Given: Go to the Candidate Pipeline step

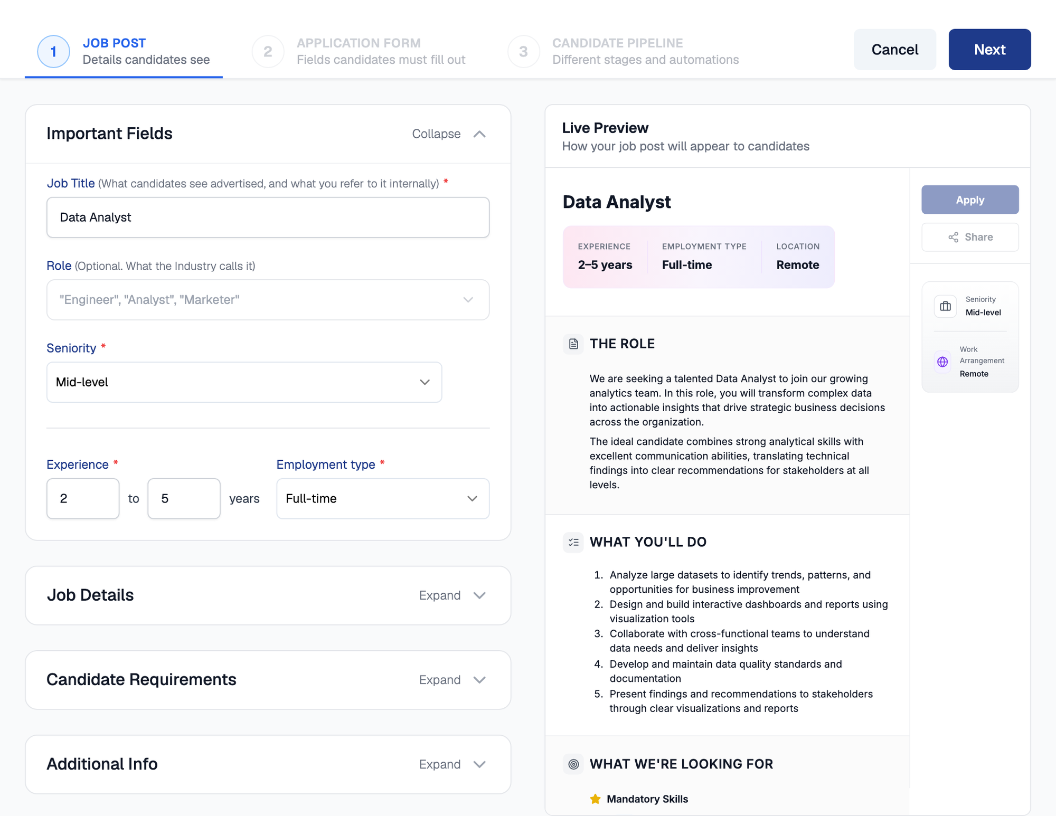Looking at the screenshot, I should coord(624,51).
